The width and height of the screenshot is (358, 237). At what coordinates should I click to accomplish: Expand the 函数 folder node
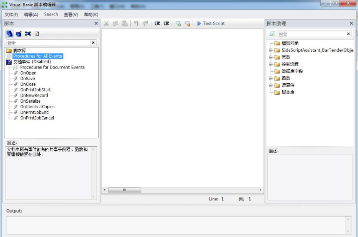point(271,79)
